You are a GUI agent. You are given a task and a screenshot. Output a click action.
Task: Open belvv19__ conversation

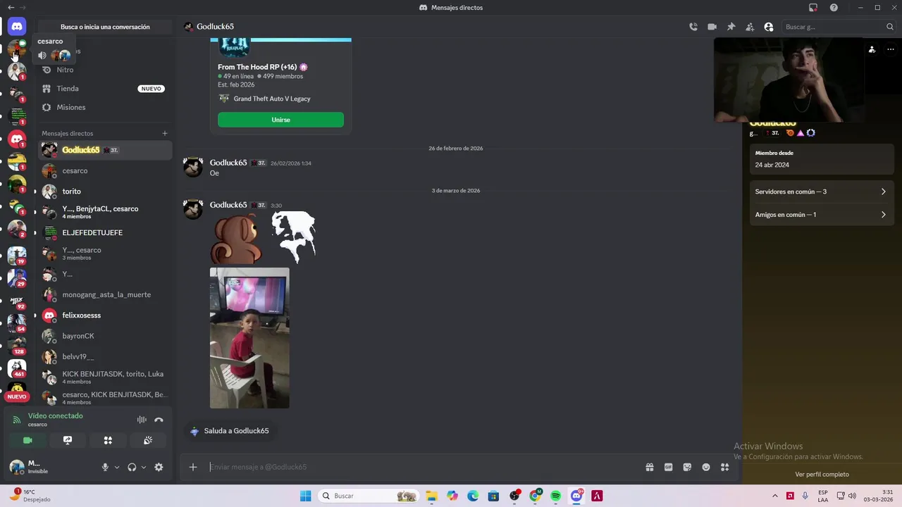pos(105,356)
